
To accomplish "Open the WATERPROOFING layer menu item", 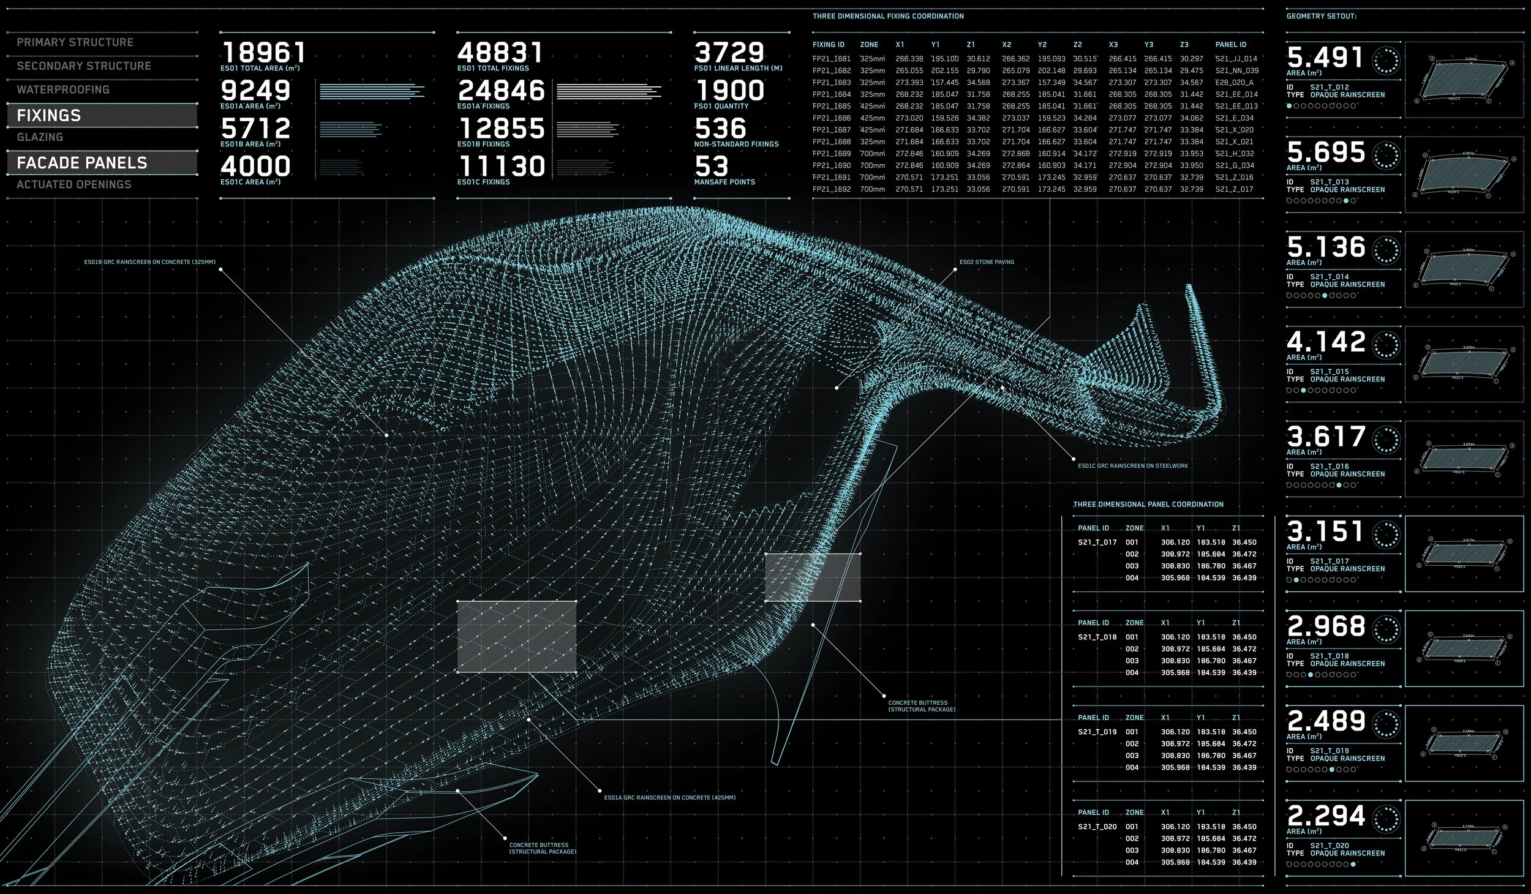I will 63,89.
